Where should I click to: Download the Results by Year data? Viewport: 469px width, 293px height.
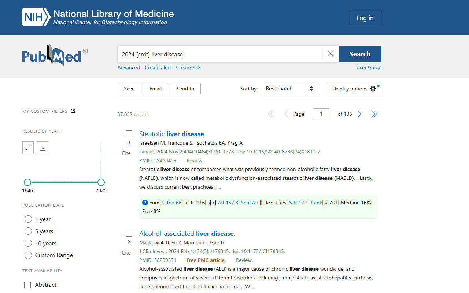pos(43,147)
